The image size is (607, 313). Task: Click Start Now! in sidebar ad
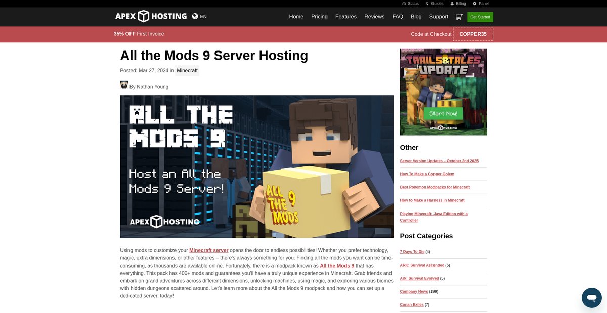[x=443, y=113]
